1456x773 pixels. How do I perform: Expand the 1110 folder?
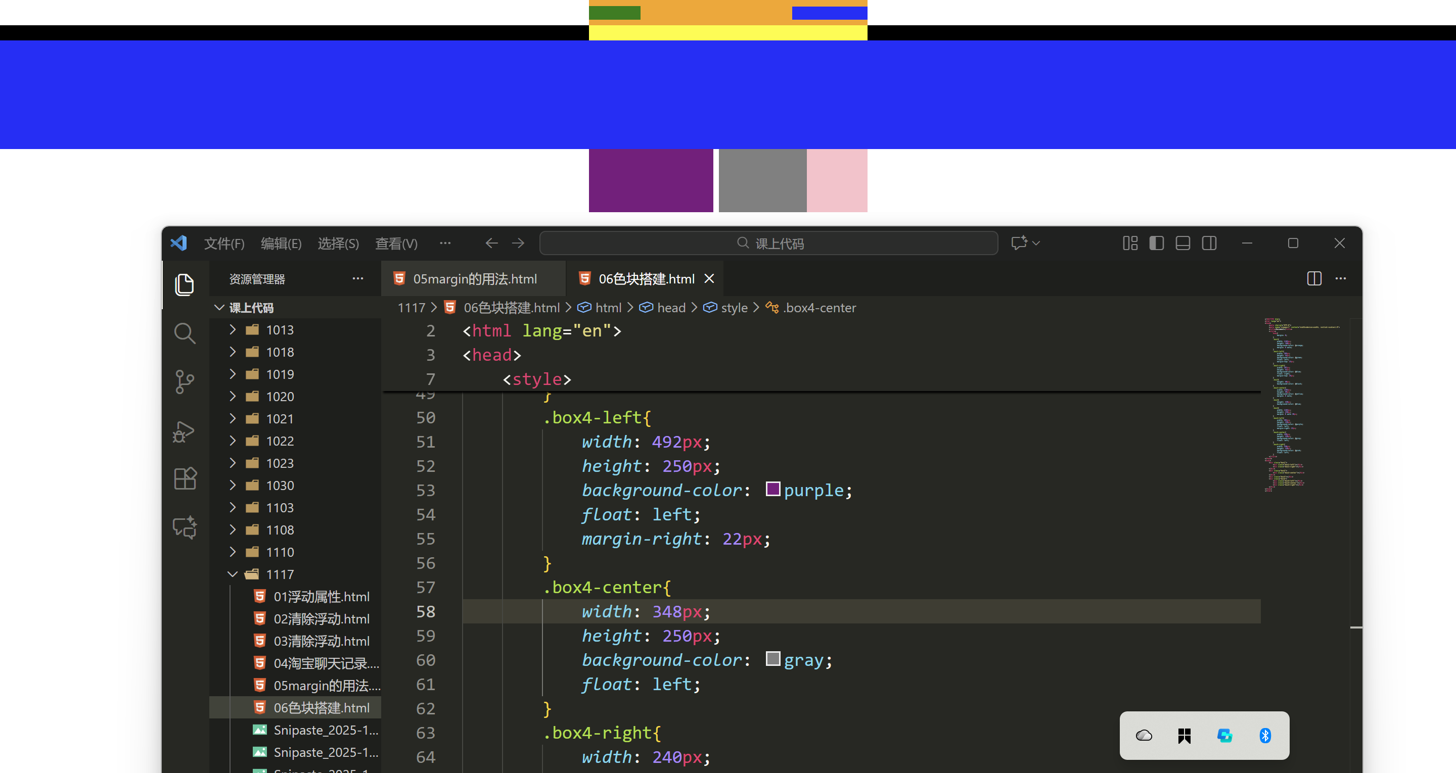tap(280, 552)
